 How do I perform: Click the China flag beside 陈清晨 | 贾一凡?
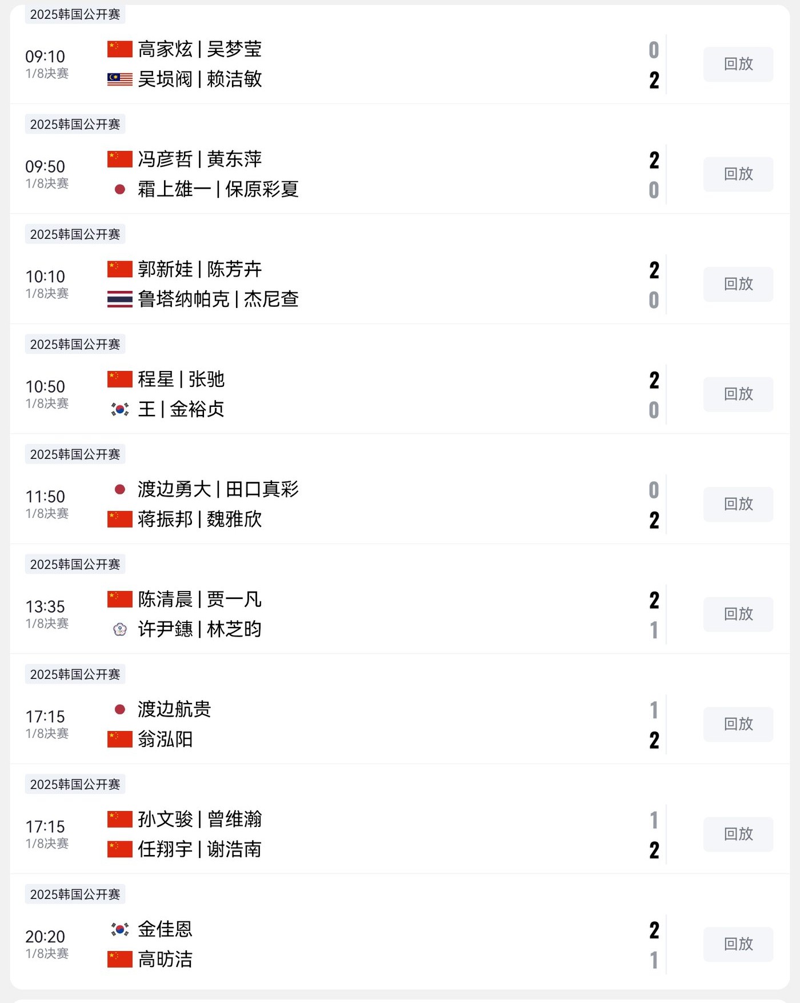pyautogui.click(x=120, y=599)
